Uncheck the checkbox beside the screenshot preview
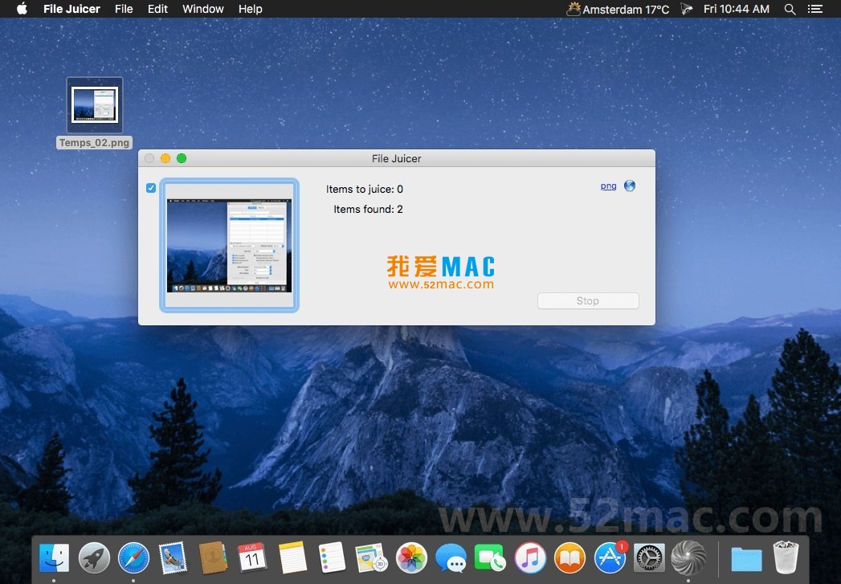Image resolution: width=841 pixels, height=584 pixels. 151,188
